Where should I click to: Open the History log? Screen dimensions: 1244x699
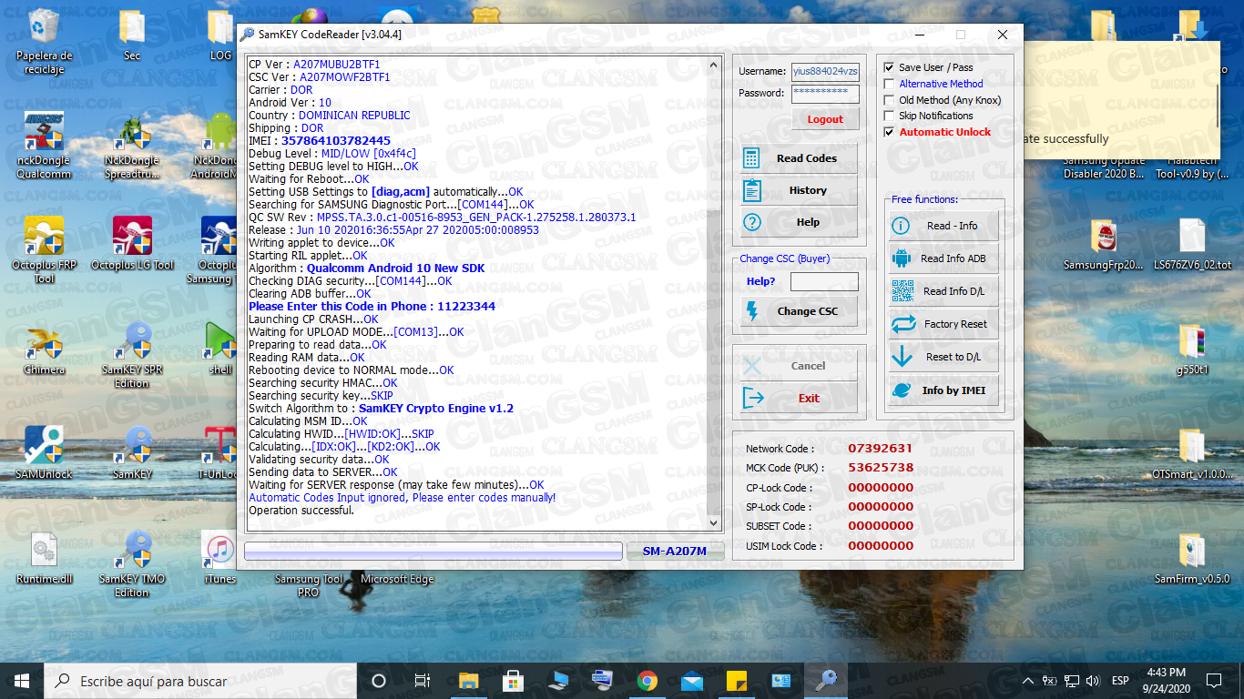[x=799, y=190]
